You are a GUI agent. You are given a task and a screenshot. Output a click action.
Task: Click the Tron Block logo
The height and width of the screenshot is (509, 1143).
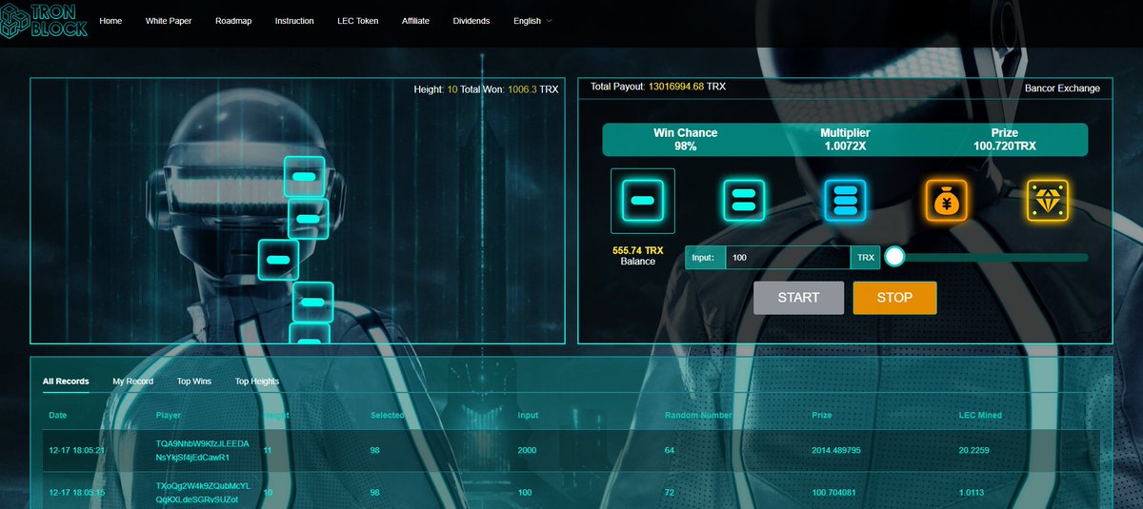click(45, 21)
